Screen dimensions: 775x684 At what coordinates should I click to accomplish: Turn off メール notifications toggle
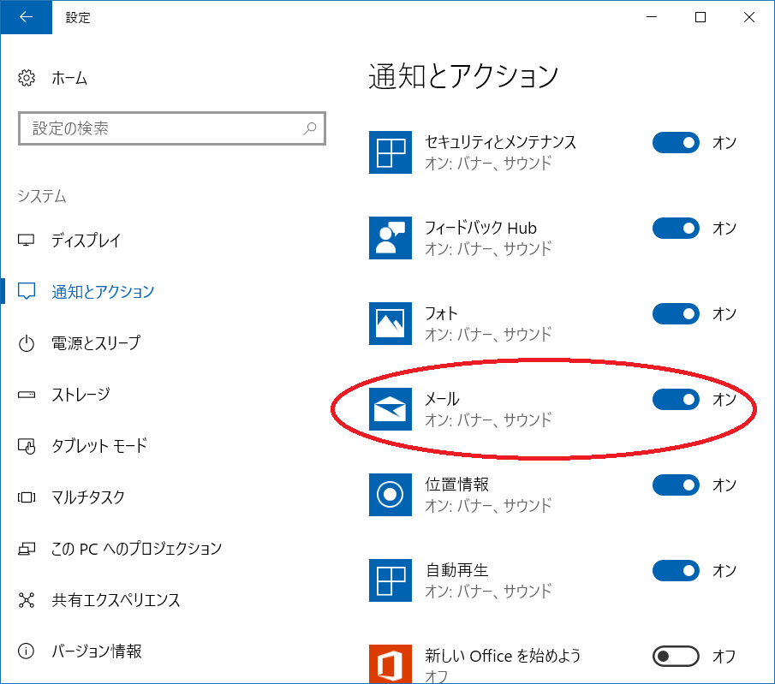coord(676,399)
